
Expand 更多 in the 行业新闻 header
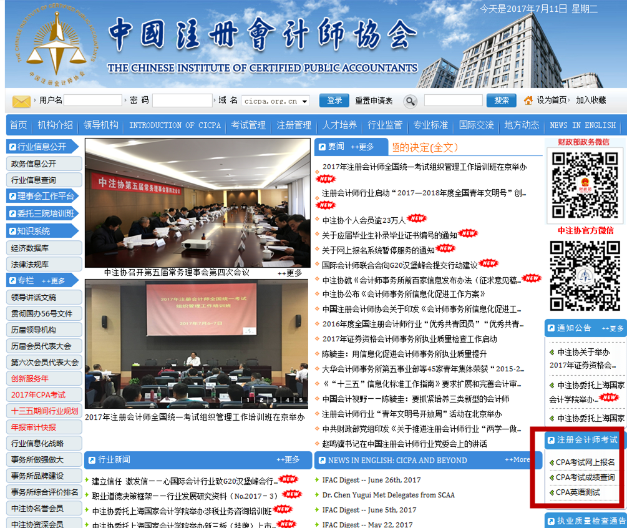tap(288, 460)
